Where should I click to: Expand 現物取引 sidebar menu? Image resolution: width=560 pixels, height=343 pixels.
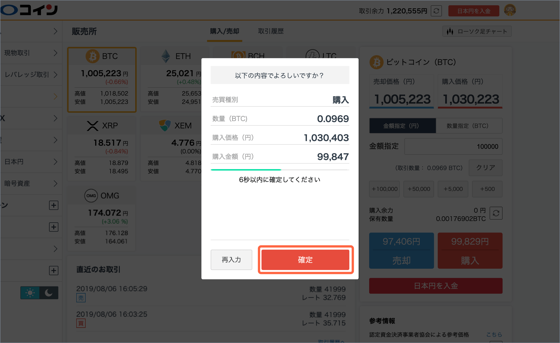pos(31,53)
